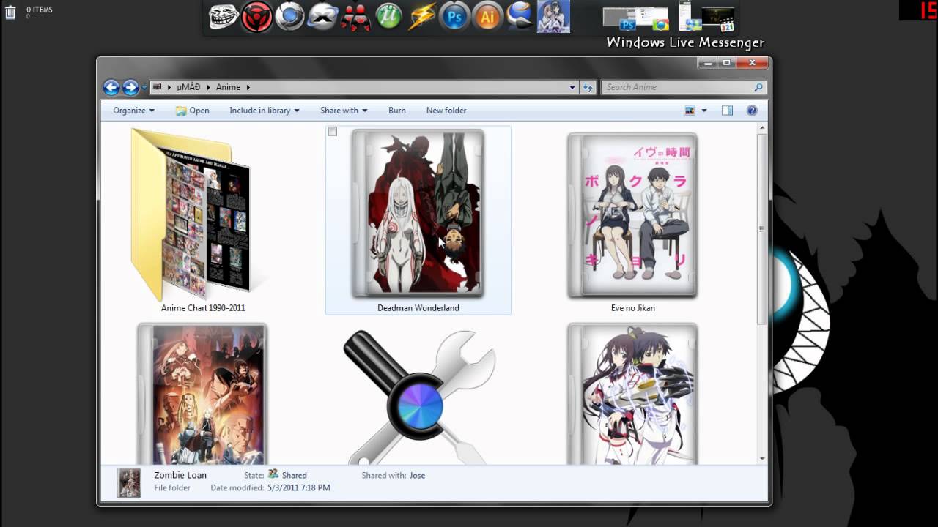Create a New folder
Viewport: 938px width, 527px height.
[x=446, y=111]
